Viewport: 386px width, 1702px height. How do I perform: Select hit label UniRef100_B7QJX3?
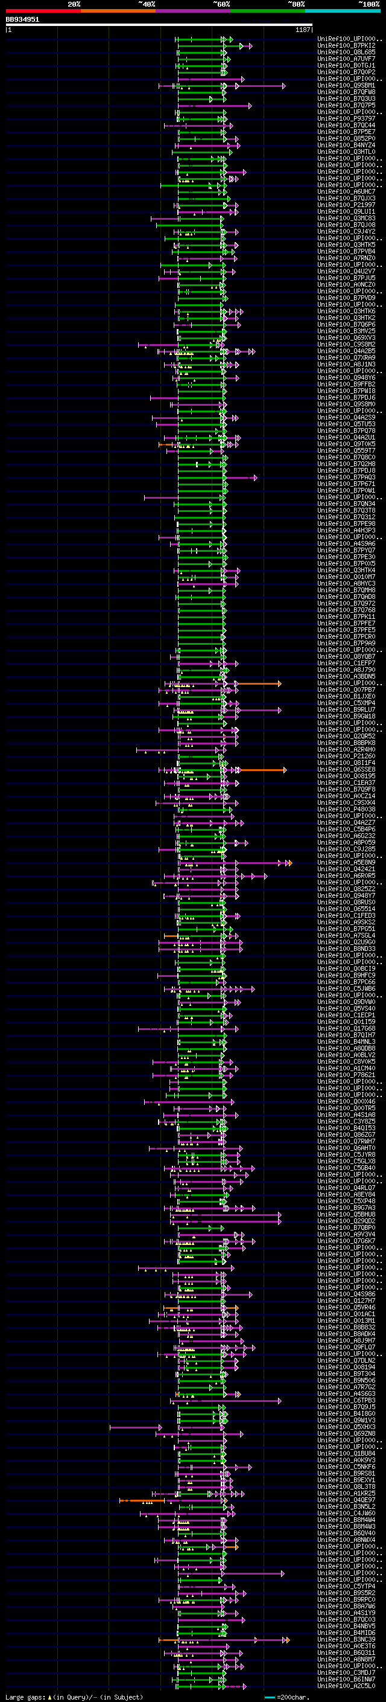[346, 198]
